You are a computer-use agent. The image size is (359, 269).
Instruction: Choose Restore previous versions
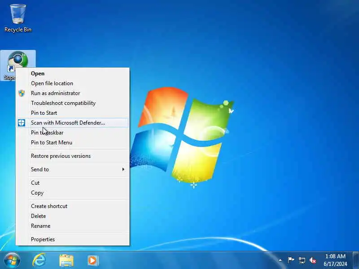click(73, 156)
